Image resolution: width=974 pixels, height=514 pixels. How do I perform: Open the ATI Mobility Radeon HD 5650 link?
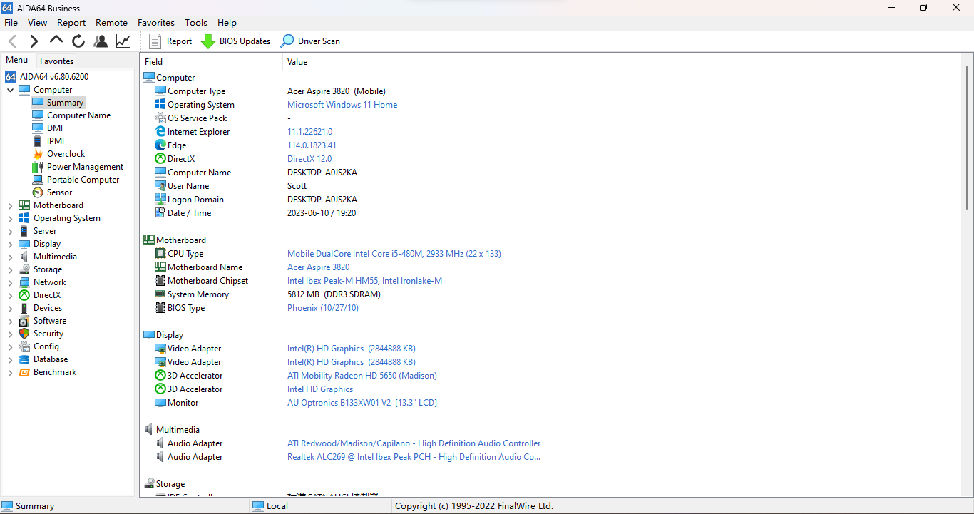point(362,376)
